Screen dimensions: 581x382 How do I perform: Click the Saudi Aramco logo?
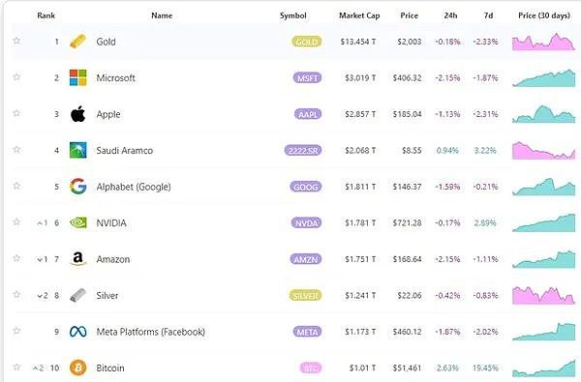coord(77,150)
